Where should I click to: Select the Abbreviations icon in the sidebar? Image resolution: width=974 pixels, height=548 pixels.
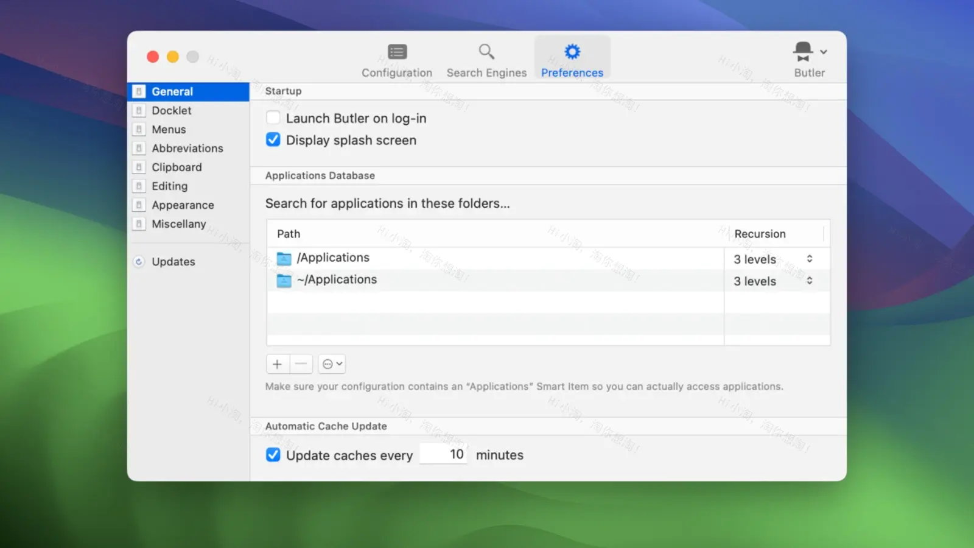pos(139,148)
